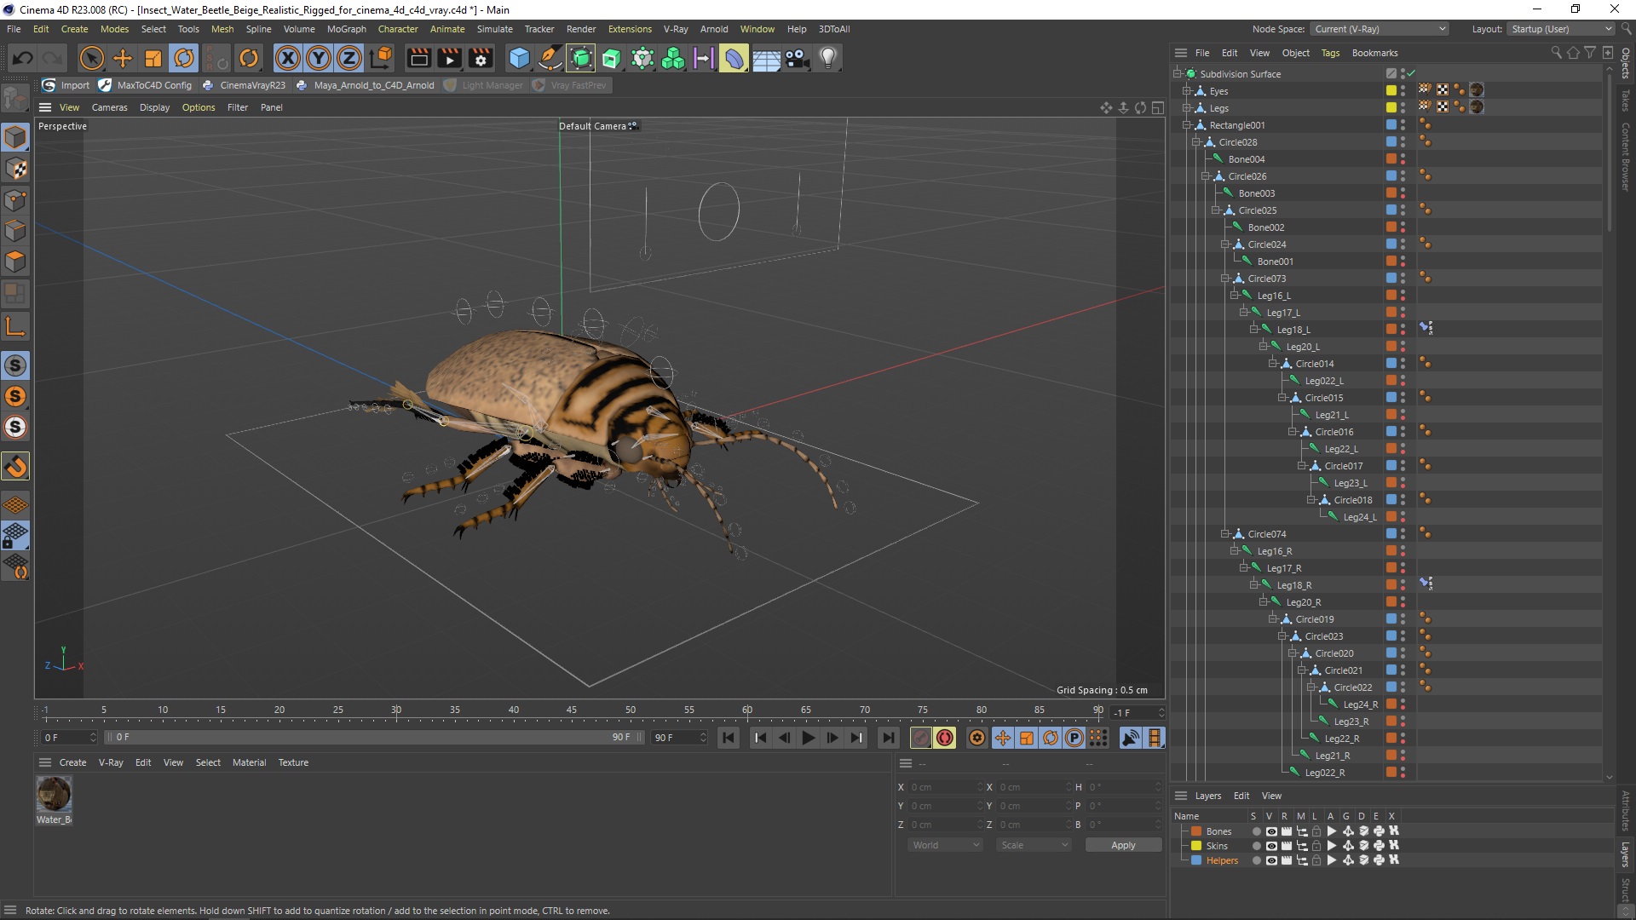The image size is (1636, 920).
Task: Toggle X axis lock
Action: [288, 58]
